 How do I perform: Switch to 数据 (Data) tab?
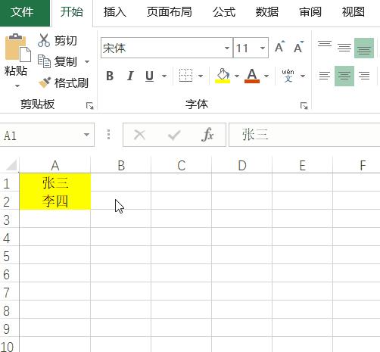point(267,12)
